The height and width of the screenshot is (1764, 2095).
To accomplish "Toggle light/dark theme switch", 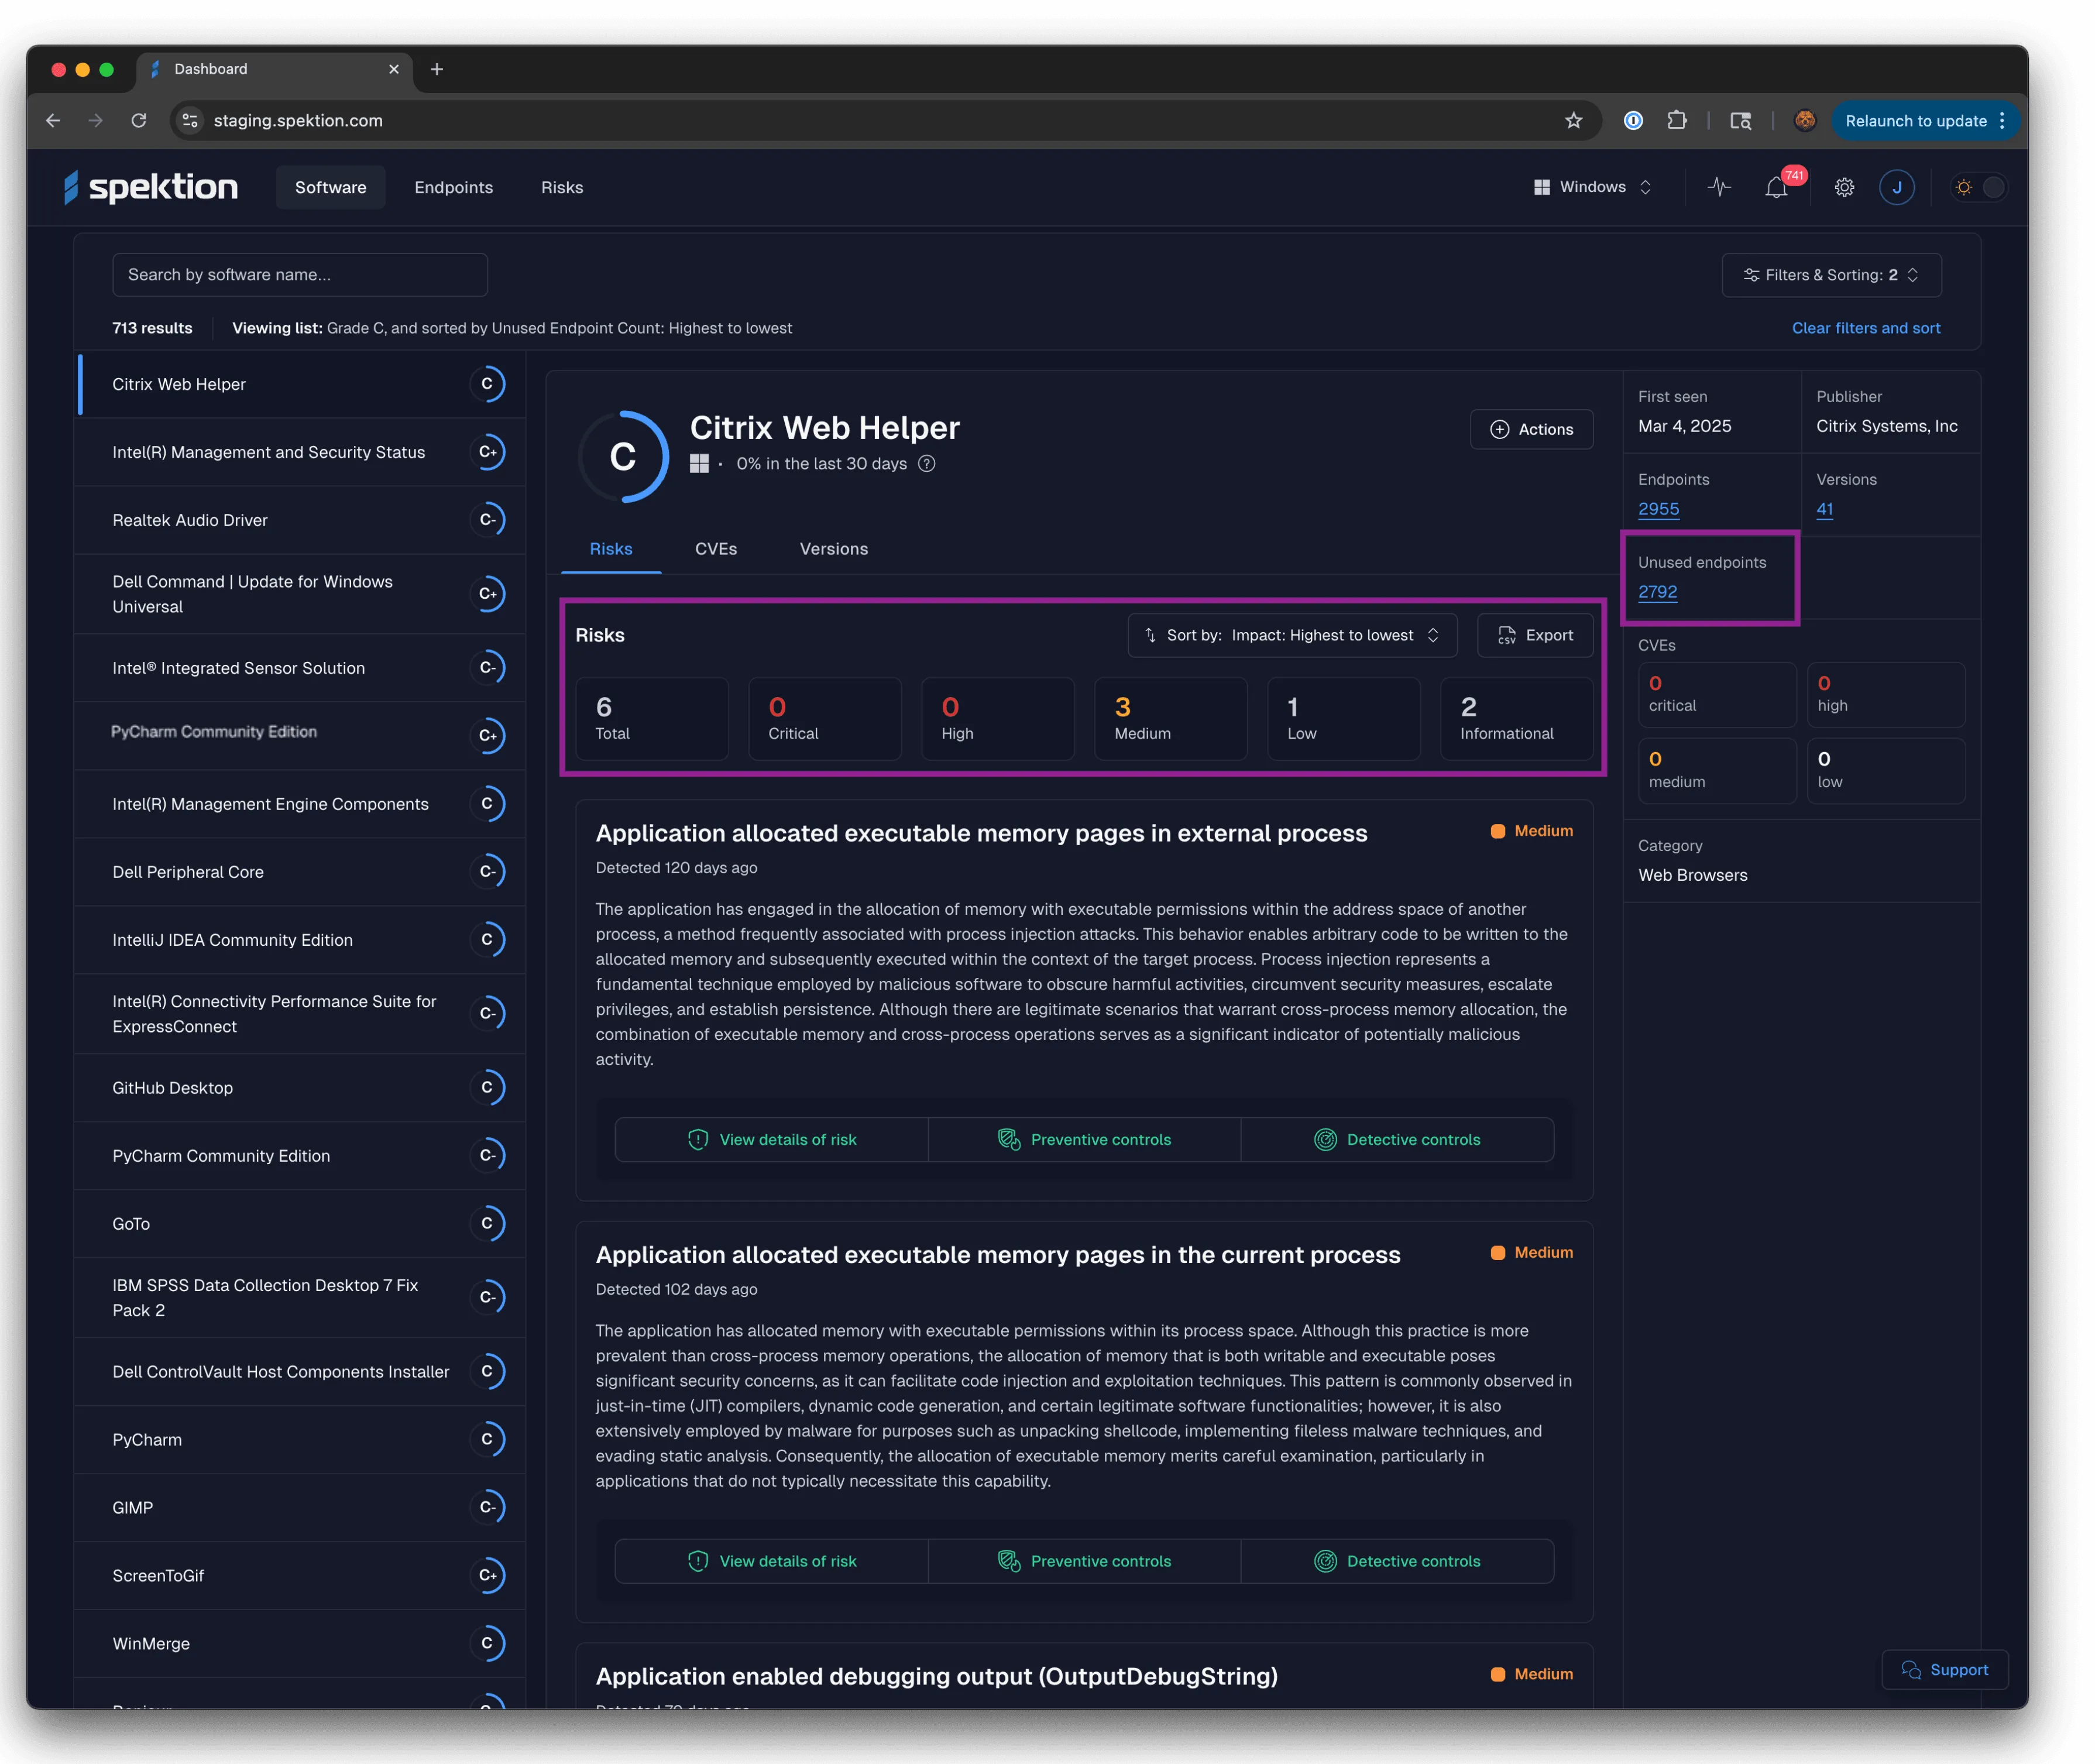I will pos(1978,187).
